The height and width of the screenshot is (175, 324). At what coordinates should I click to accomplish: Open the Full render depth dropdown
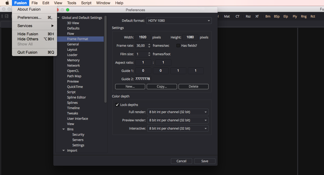tap(178, 112)
